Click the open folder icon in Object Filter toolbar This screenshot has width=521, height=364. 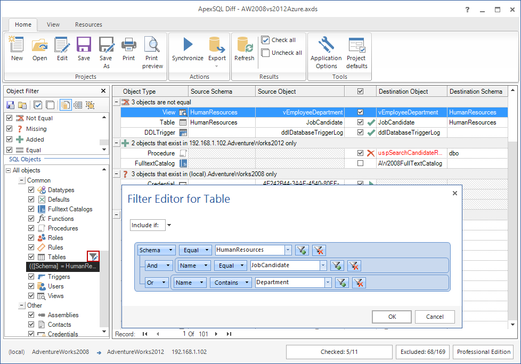pos(22,105)
